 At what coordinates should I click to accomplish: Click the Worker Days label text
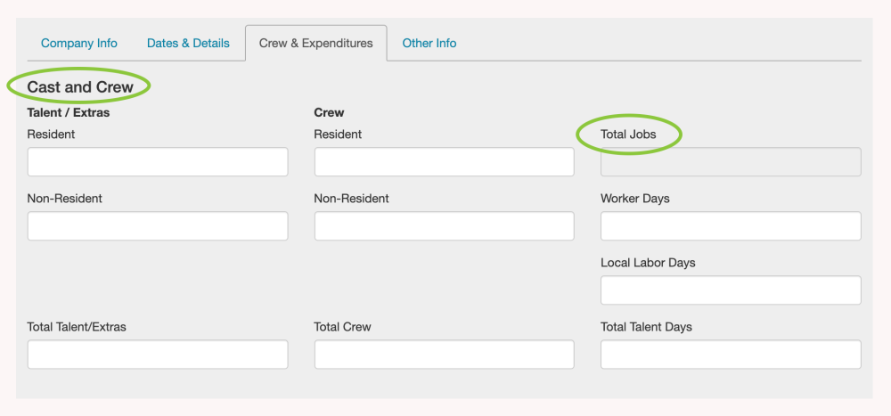[x=634, y=199]
